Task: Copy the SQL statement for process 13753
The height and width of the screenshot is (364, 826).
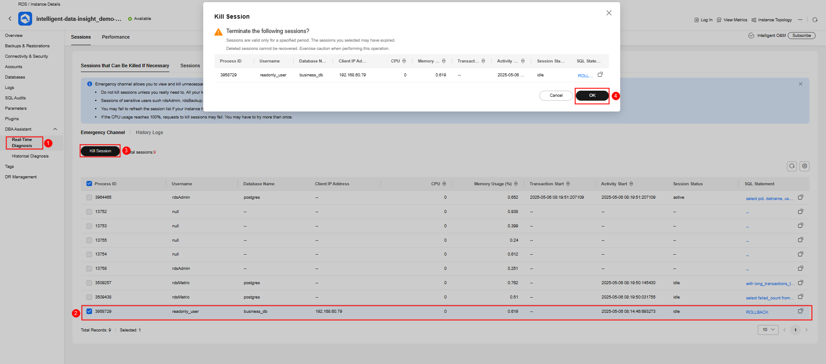Action: tap(800, 226)
